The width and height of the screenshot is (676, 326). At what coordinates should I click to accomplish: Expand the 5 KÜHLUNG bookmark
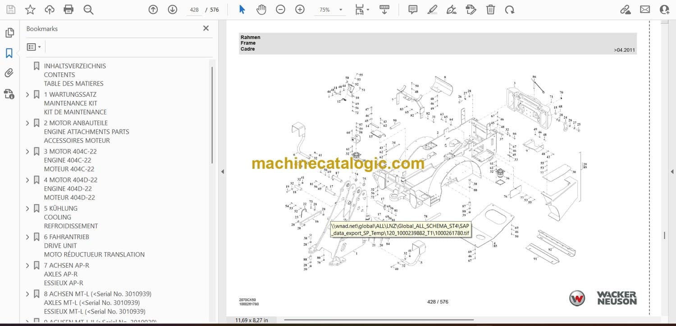point(27,208)
